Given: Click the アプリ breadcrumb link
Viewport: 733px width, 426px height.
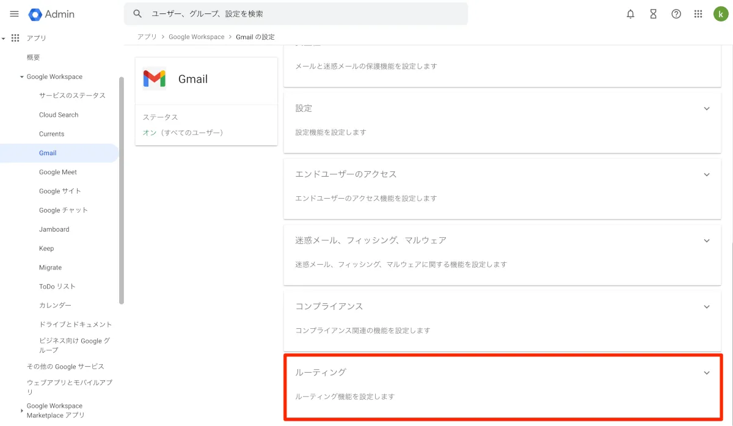Looking at the screenshot, I should pos(147,37).
